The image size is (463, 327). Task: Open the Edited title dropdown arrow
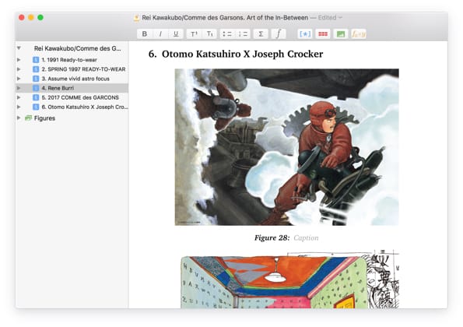click(x=341, y=18)
